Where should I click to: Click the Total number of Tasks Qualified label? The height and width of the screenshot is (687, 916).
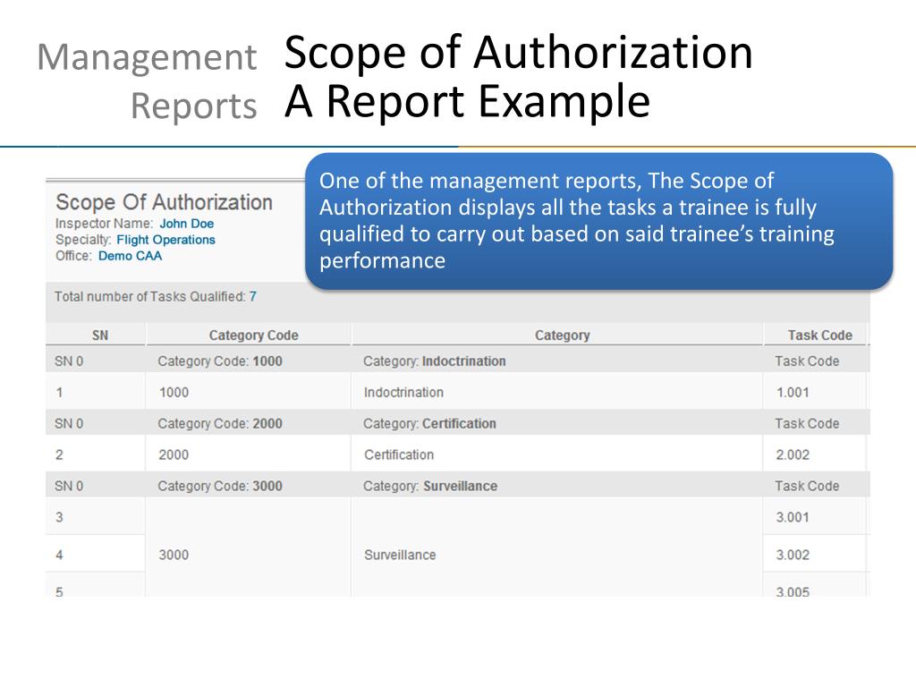coord(150,296)
